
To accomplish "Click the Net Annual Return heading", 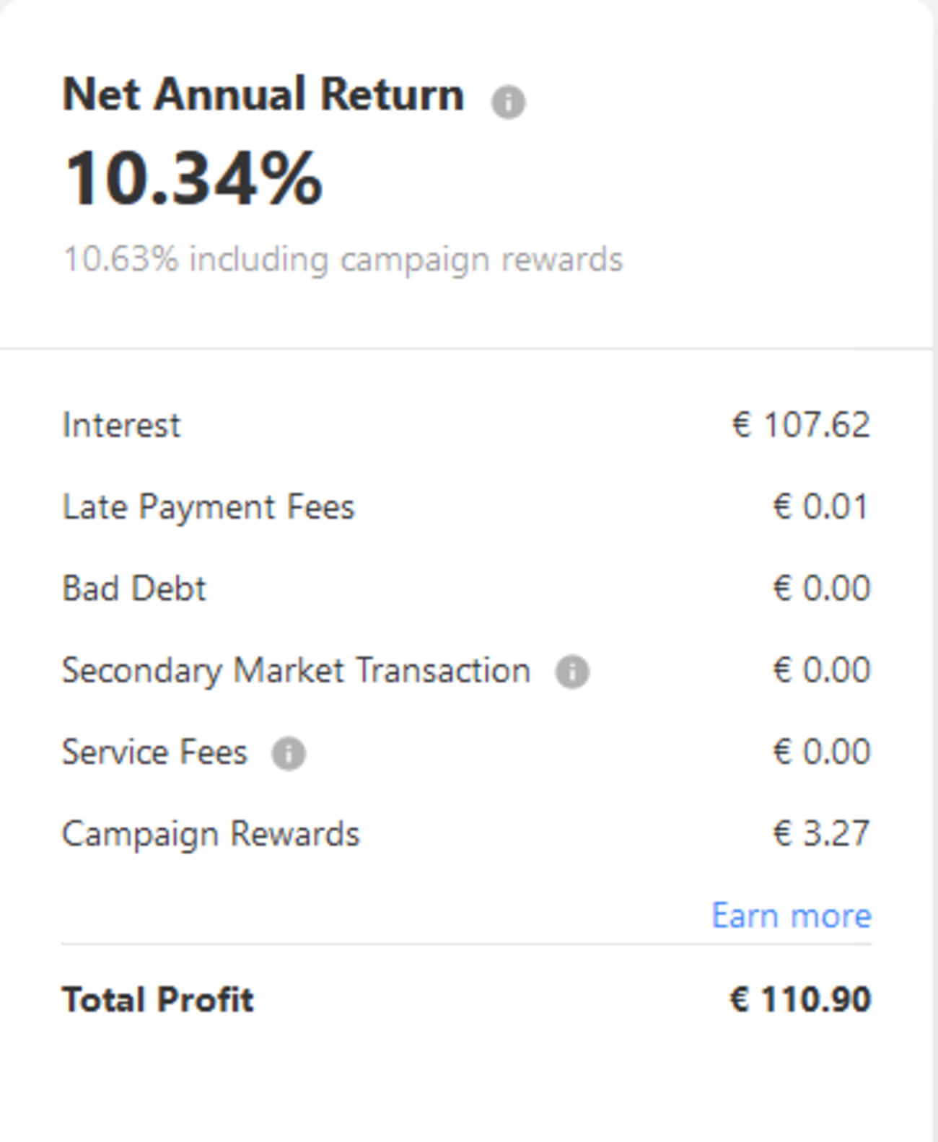I will (263, 95).
